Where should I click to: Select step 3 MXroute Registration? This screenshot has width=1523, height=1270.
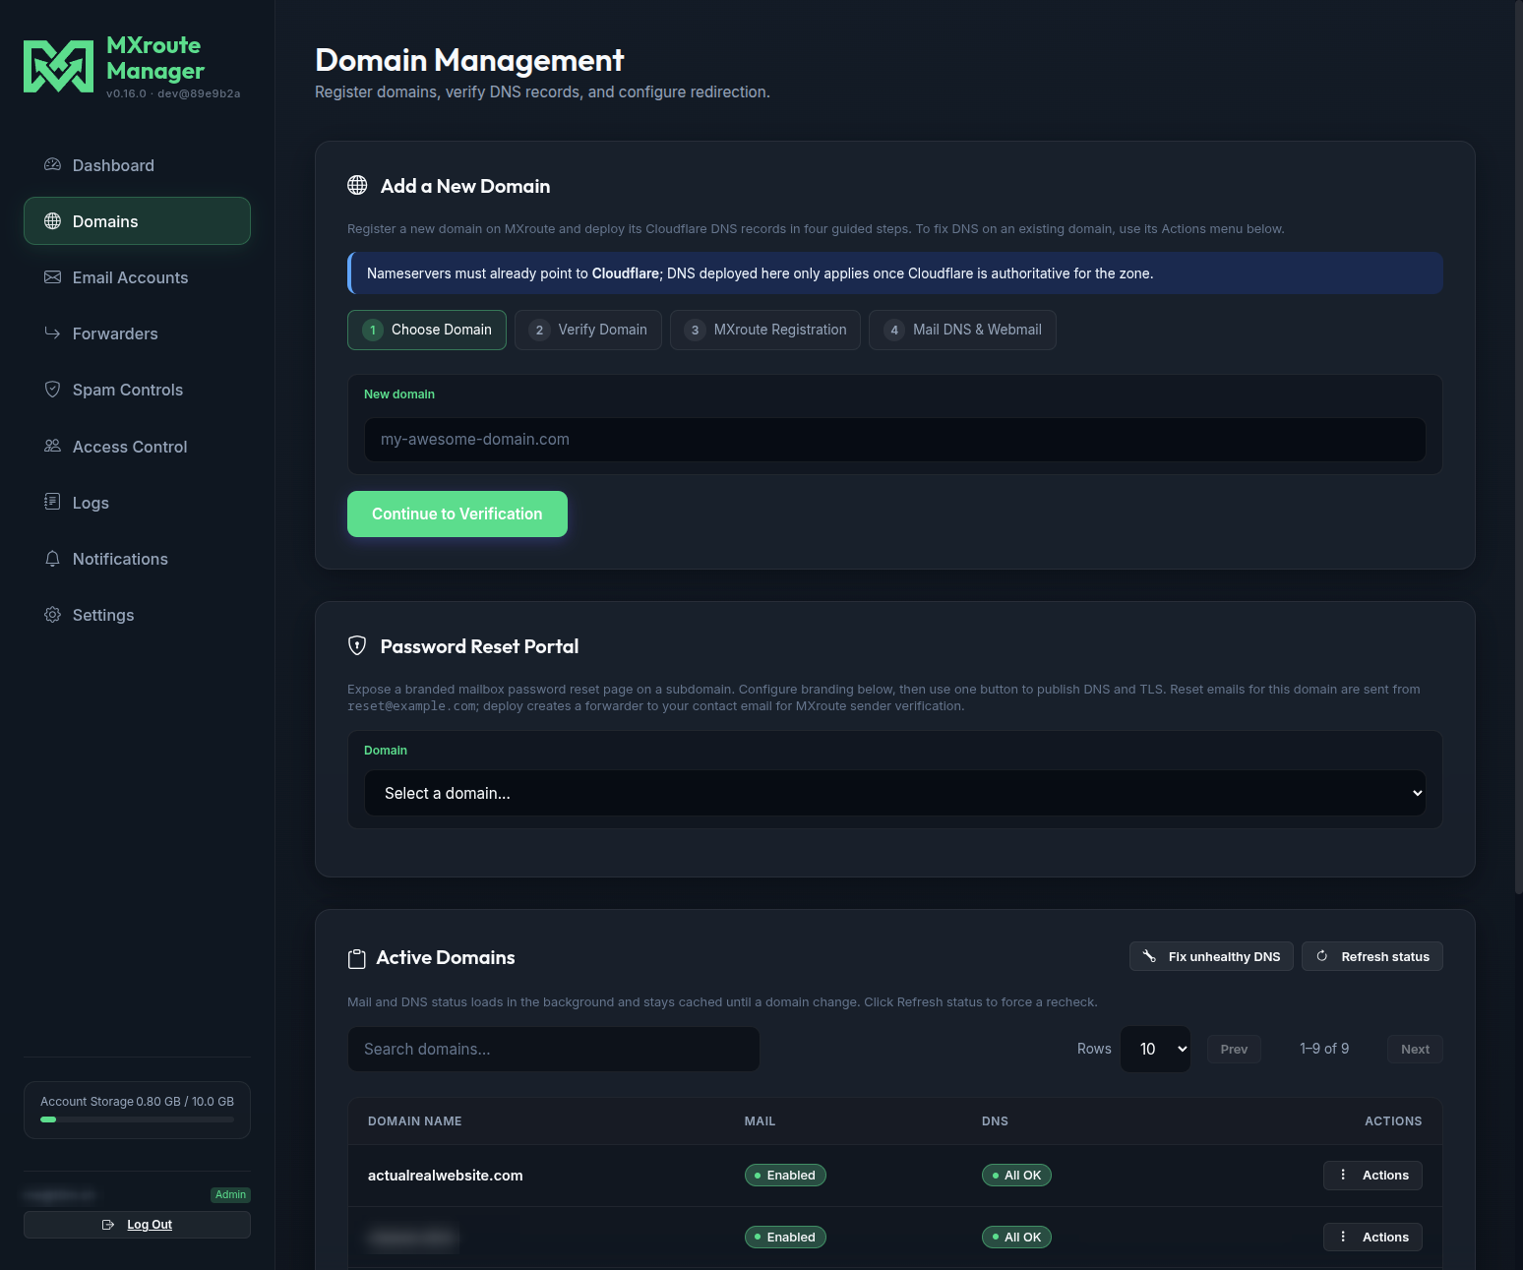pyautogui.click(x=765, y=330)
